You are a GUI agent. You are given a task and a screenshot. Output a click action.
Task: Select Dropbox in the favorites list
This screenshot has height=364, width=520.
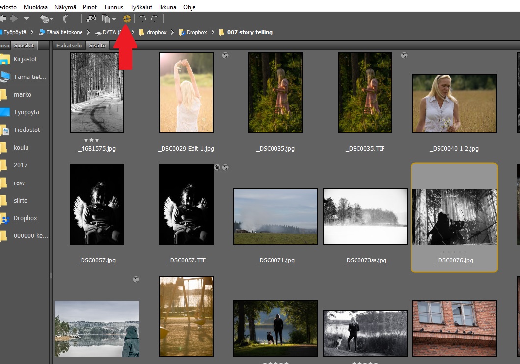click(x=25, y=218)
